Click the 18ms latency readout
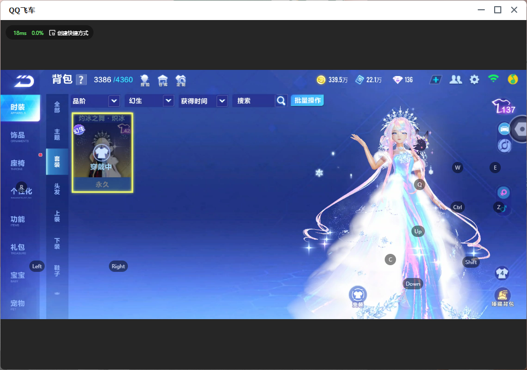This screenshot has height=370, width=527. (20, 33)
